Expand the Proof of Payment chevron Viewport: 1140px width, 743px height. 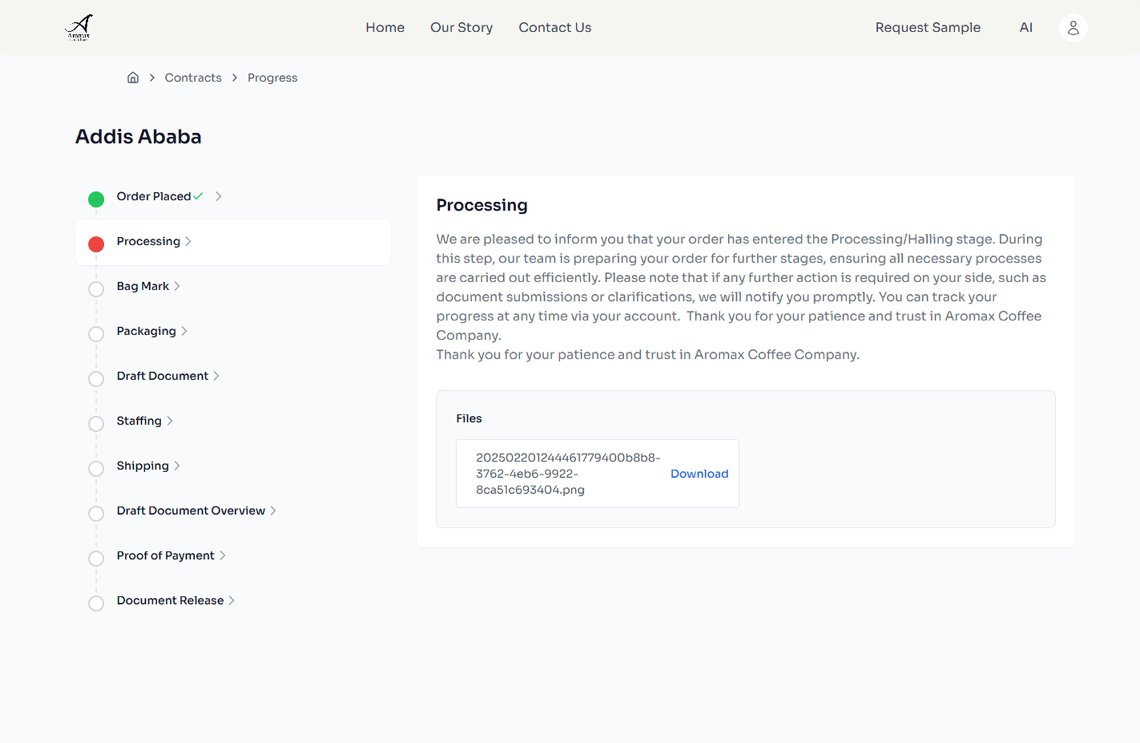coord(222,556)
